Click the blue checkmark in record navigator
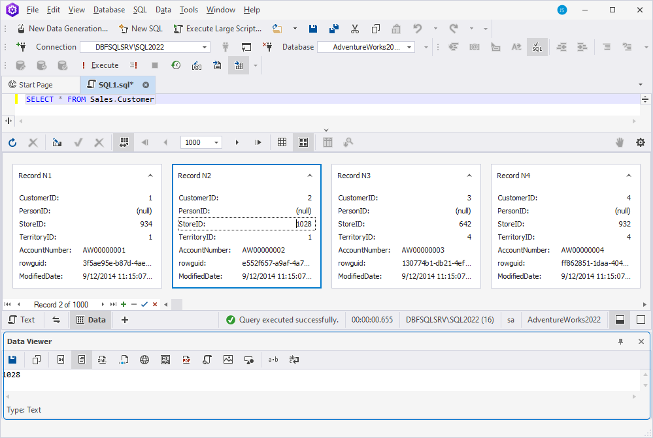Image resolution: width=653 pixels, height=438 pixels. point(144,304)
